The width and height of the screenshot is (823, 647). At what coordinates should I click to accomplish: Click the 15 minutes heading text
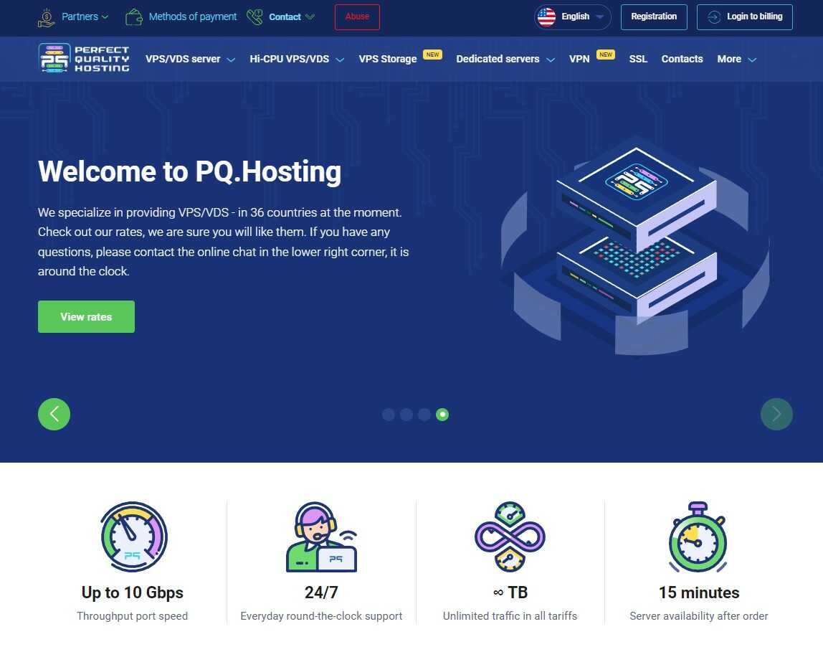pyautogui.click(x=699, y=592)
